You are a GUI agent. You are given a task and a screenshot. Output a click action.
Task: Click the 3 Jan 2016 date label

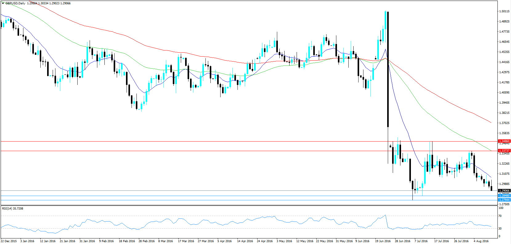27,241
